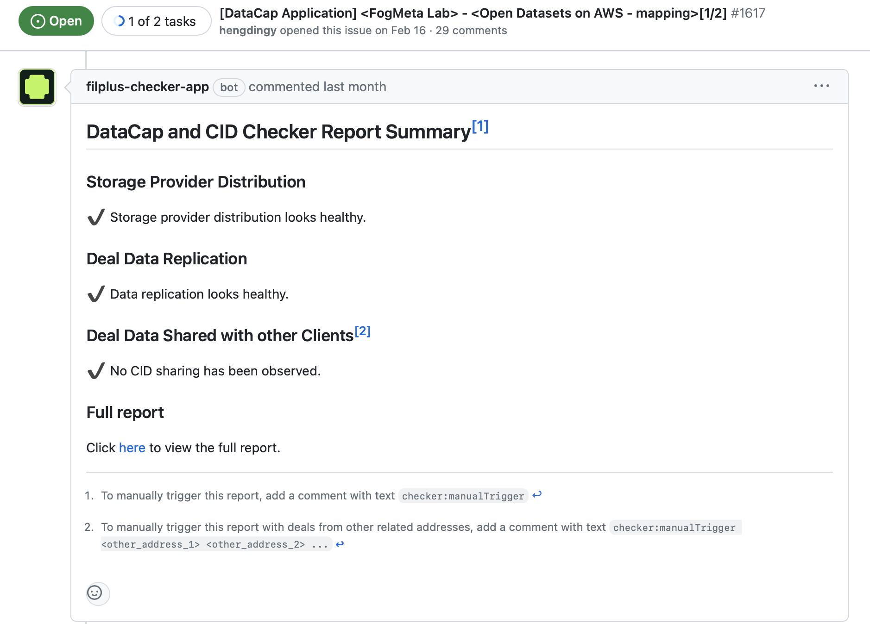870x624 pixels.
Task: Click checkmark beside No CID sharing observed
Action: [x=95, y=370]
